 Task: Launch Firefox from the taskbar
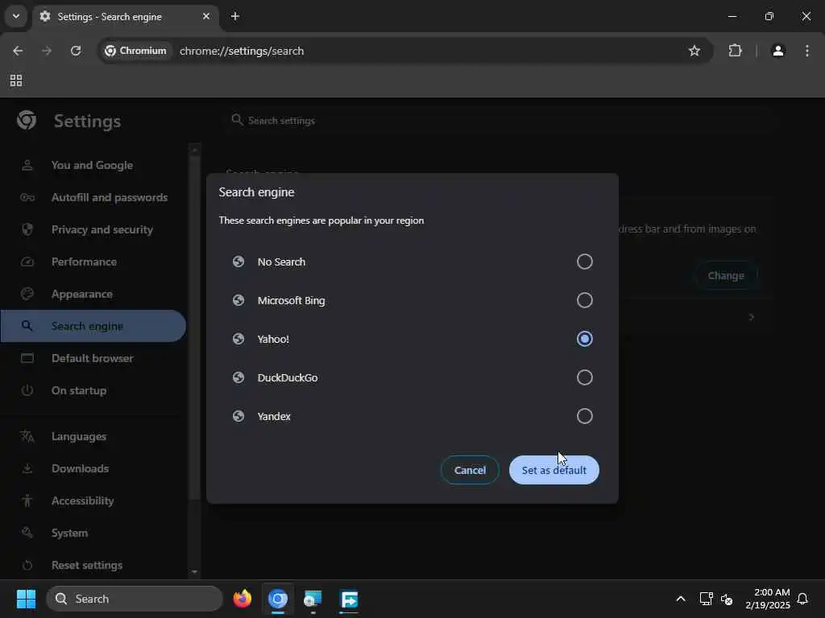click(x=243, y=599)
